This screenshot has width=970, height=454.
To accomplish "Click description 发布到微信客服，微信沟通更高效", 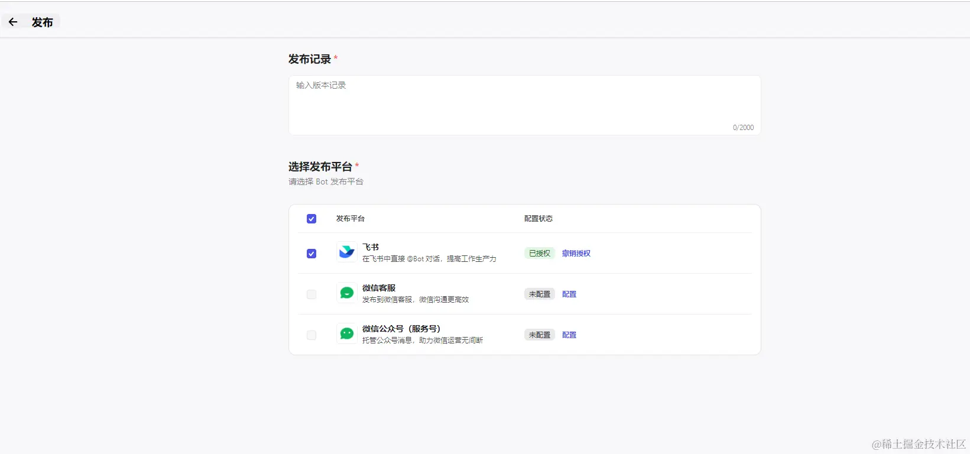I will [x=416, y=300].
